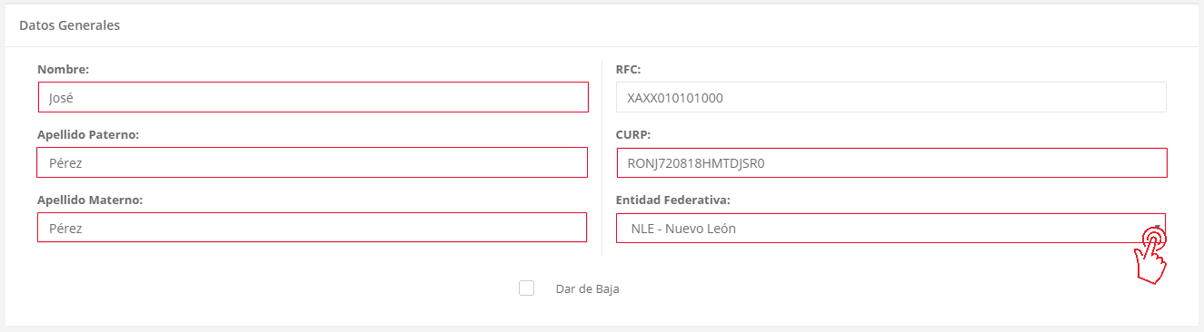The image size is (1204, 332).
Task: Click the Entidad Federativa label
Action: pos(673,200)
